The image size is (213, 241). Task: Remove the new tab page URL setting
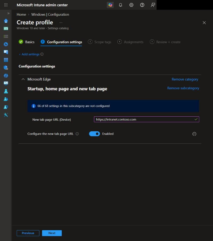[x=194, y=134]
